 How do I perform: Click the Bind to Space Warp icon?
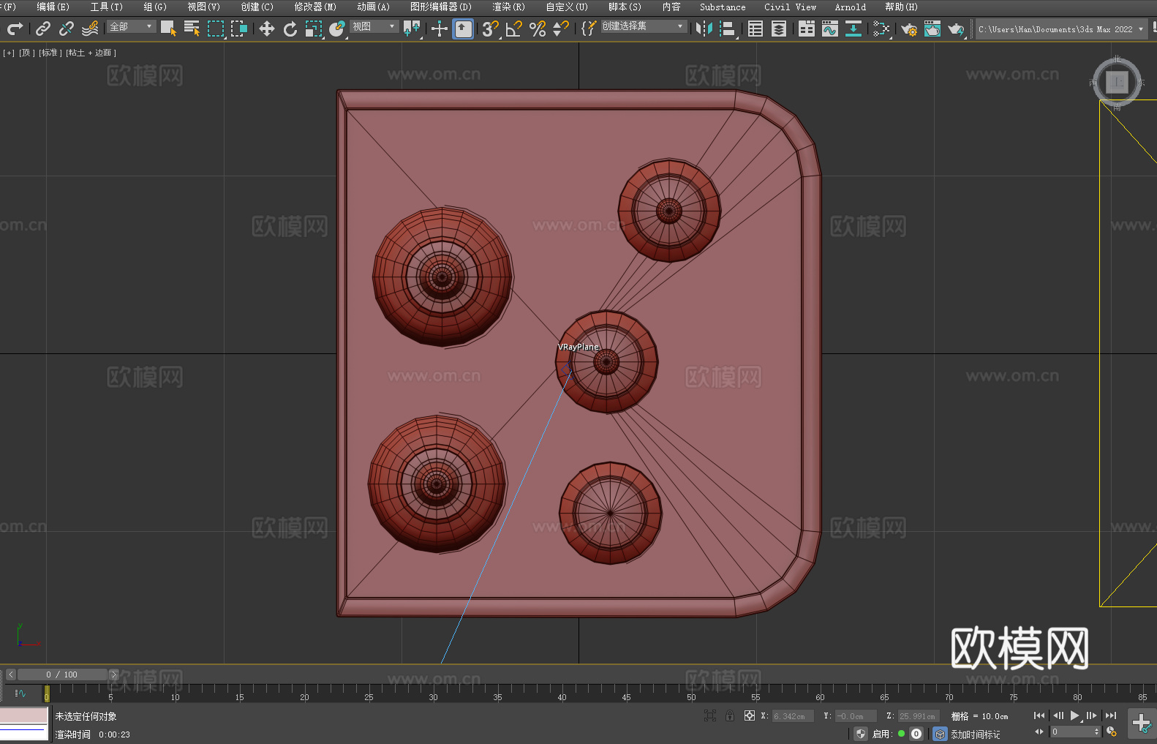point(90,29)
